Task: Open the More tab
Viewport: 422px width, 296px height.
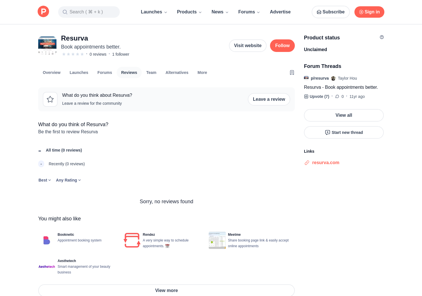Action: click(x=202, y=73)
